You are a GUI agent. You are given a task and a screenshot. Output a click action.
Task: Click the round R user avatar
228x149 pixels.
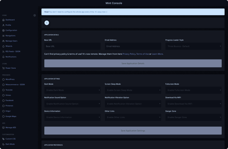tap(47, 23)
